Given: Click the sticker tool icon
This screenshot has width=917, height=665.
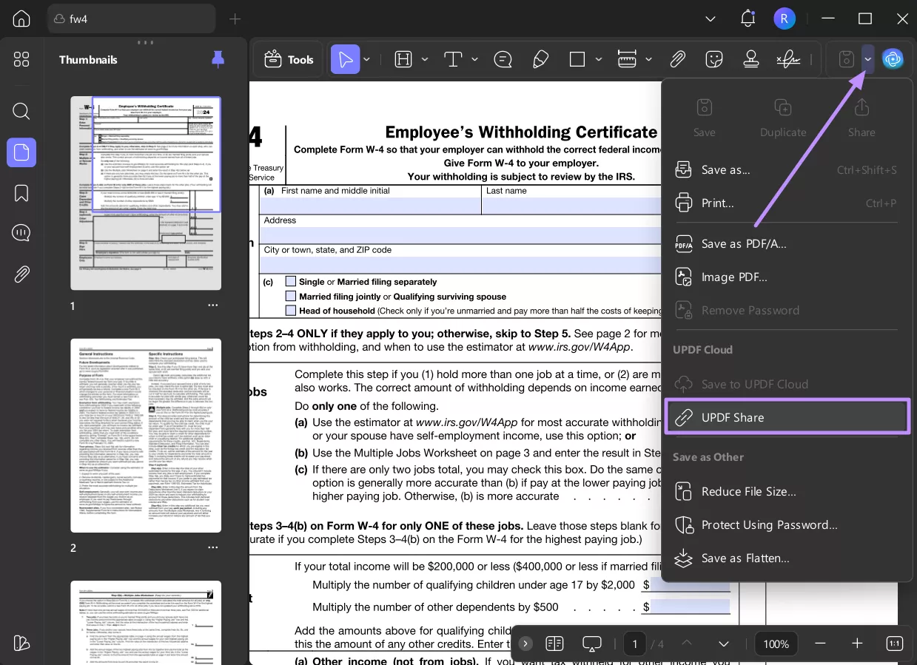Looking at the screenshot, I should 714,59.
